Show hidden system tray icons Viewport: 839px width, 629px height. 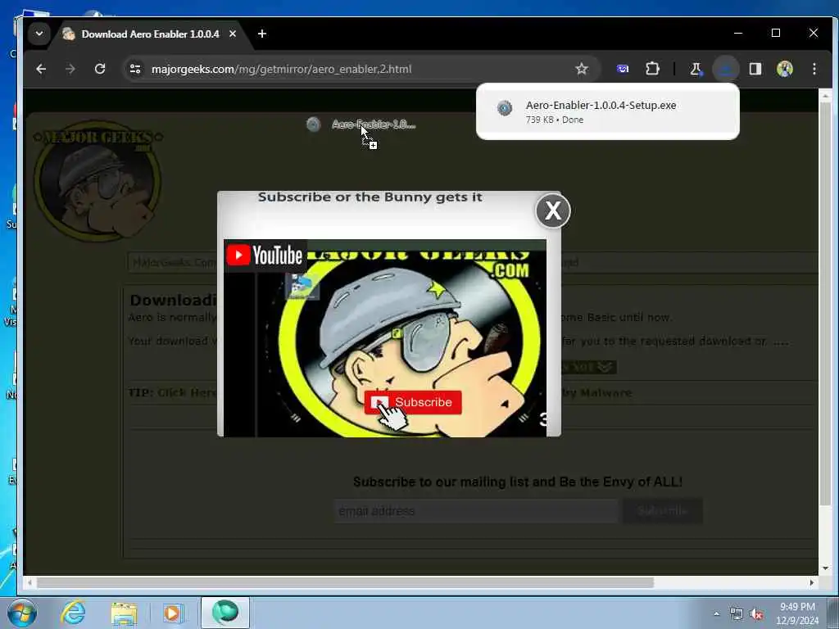716,614
